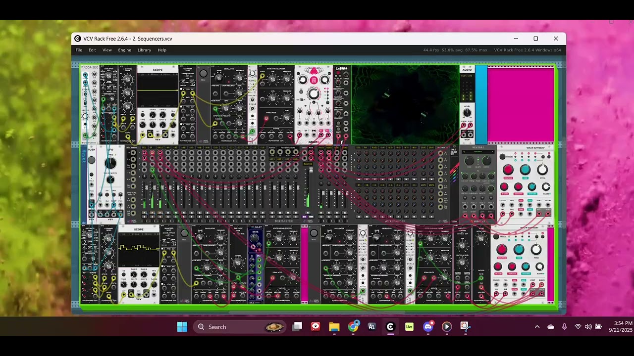Open the taskbar clock and date
634x356 pixels.
click(620, 327)
